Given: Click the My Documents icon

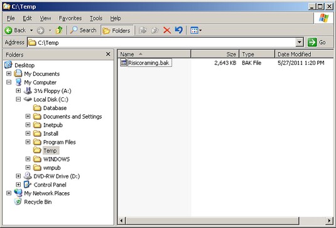Looking at the screenshot, I should coord(18,73).
